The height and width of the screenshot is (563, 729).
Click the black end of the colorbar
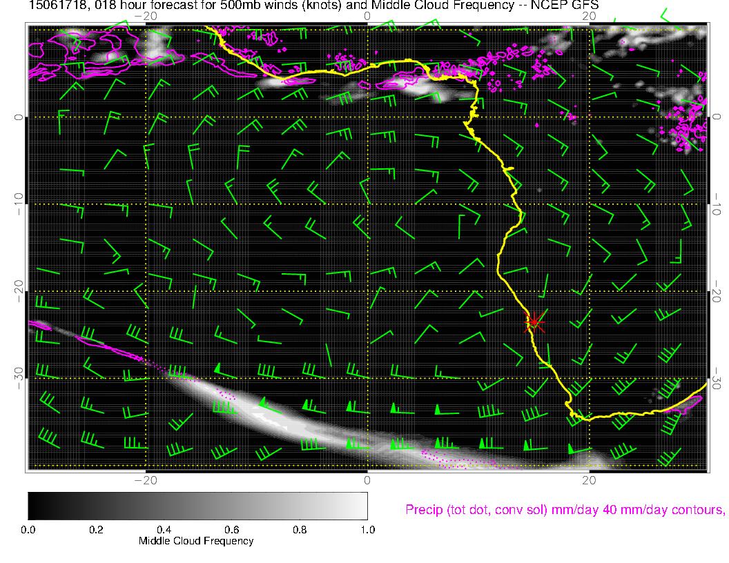35,505
